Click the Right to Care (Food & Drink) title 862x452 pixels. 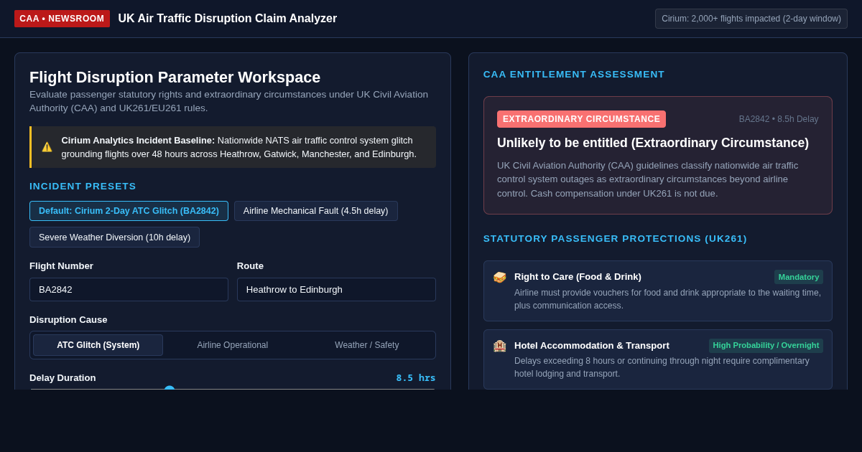click(x=578, y=277)
